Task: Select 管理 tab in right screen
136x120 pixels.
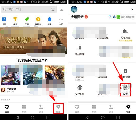Action: [128, 109]
